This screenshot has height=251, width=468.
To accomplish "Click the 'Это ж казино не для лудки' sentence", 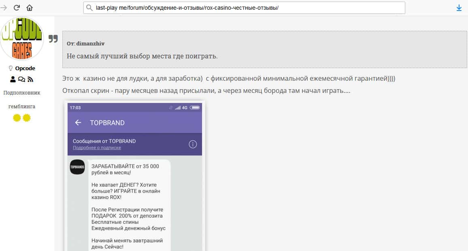I will (x=229, y=79).
